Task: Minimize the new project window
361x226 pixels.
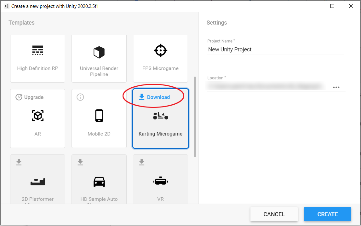Action: coord(314,6)
